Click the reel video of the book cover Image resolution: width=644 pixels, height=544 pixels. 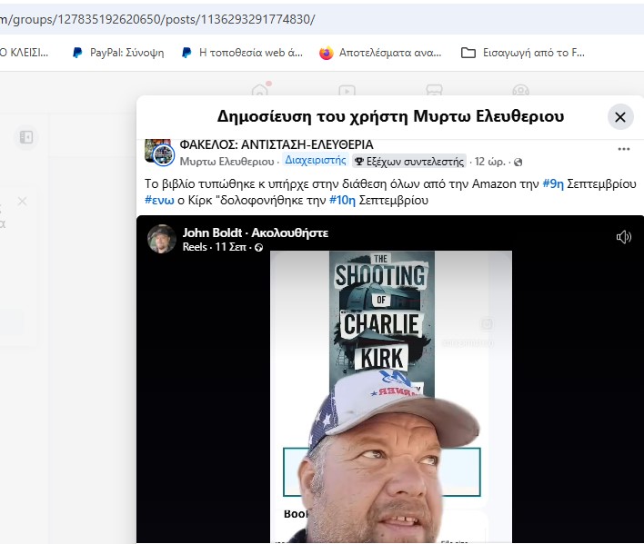[x=390, y=396]
